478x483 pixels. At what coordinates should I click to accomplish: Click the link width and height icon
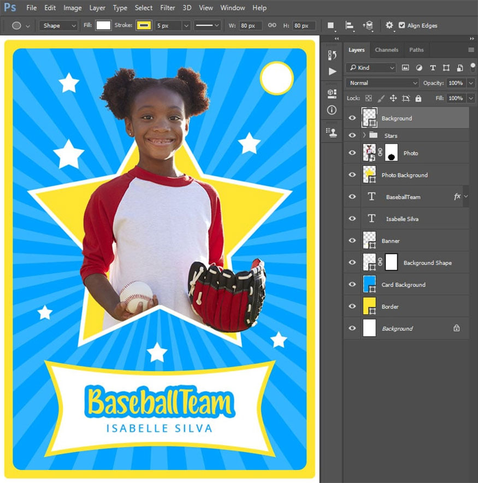tap(272, 25)
